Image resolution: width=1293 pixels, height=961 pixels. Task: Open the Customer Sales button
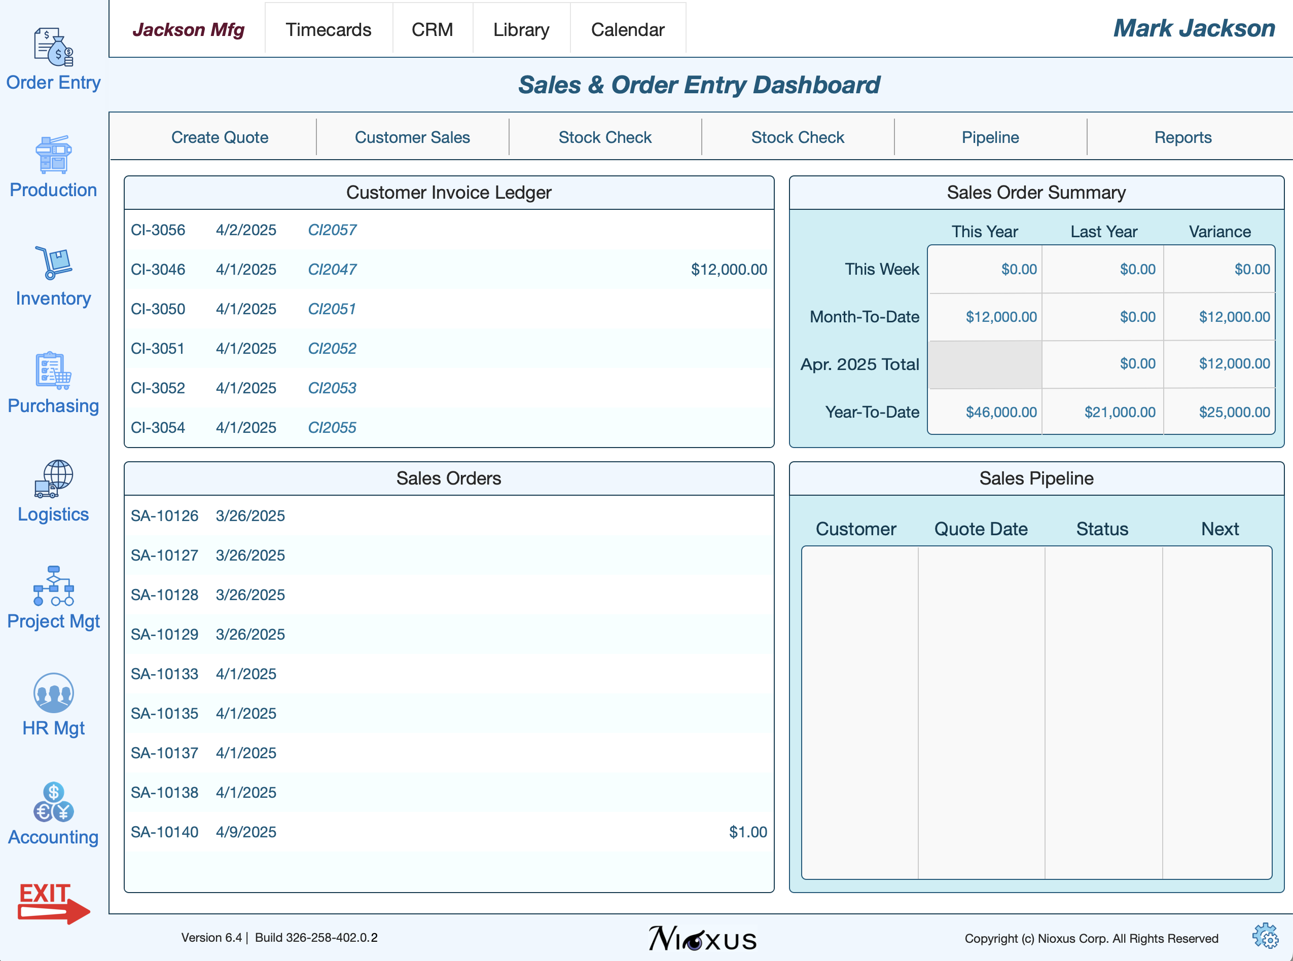[412, 137]
